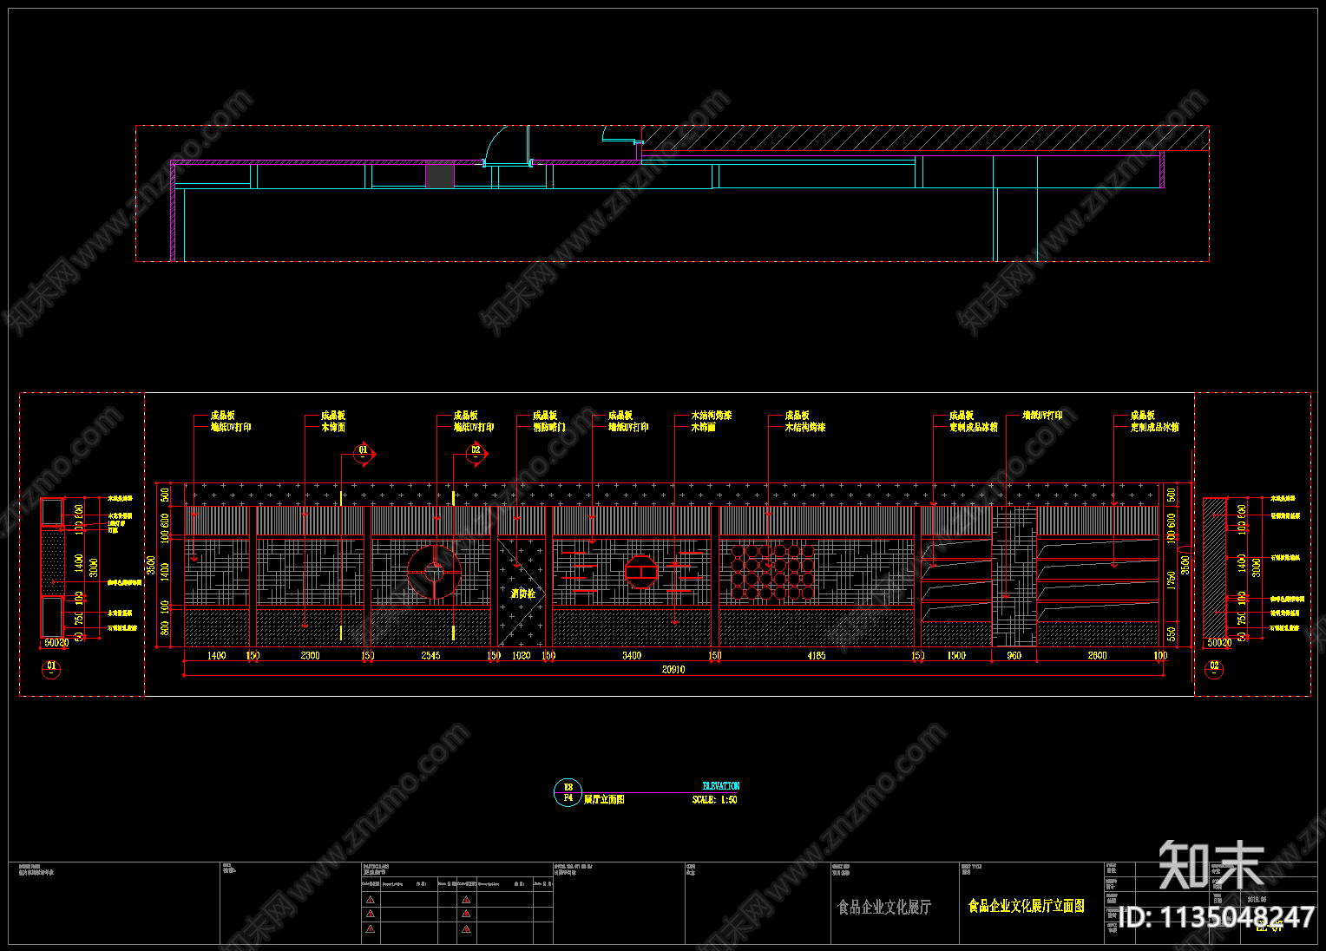Click the 消防栓 label inside the panel
Viewport: 1326px width, 951px height.
(x=522, y=594)
